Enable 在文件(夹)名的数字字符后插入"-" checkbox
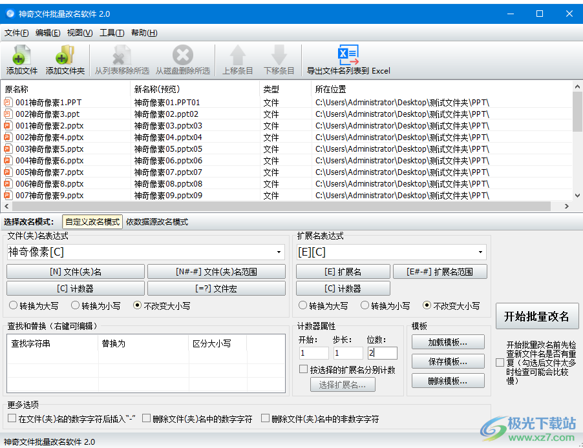583x448 pixels. [x=12, y=418]
